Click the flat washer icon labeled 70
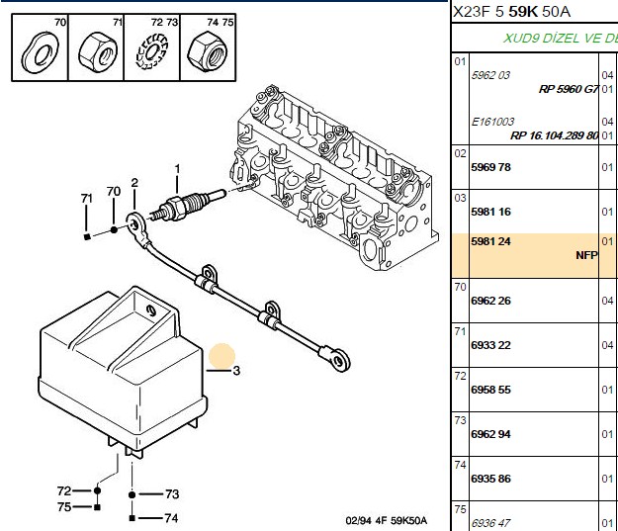 click(40, 53)
